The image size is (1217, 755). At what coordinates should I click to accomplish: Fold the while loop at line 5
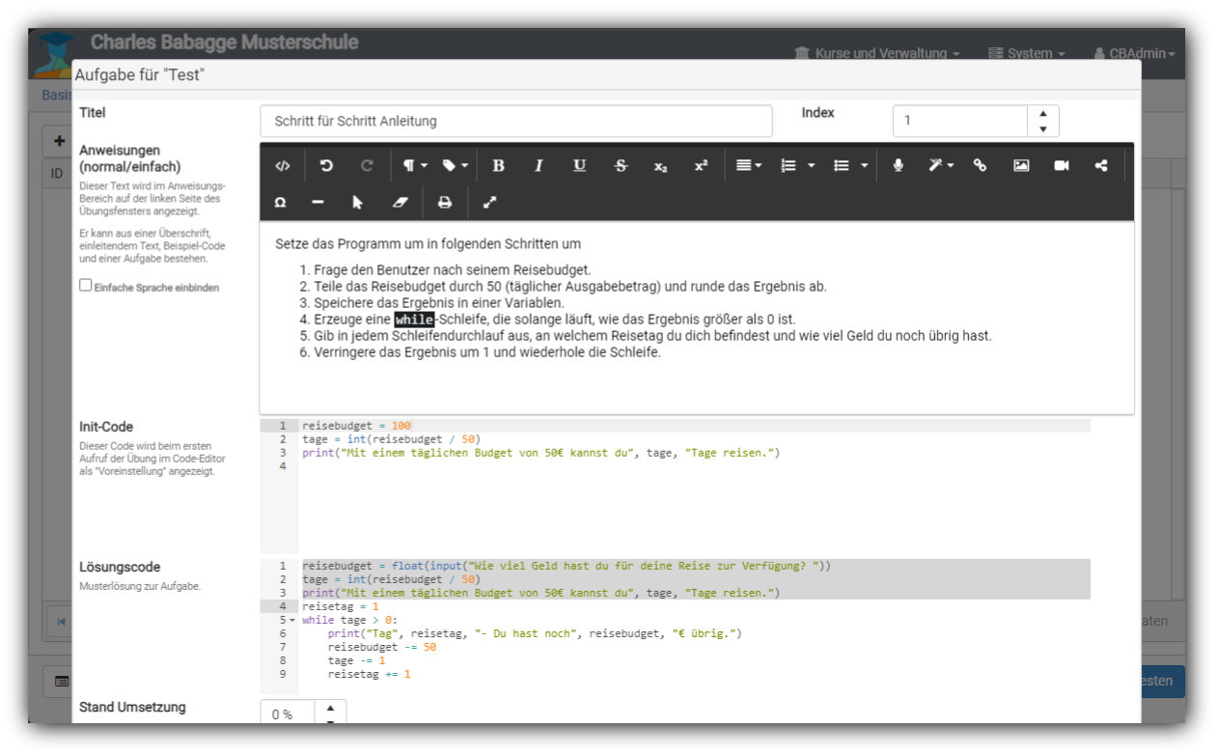click(x=290, y=621)
